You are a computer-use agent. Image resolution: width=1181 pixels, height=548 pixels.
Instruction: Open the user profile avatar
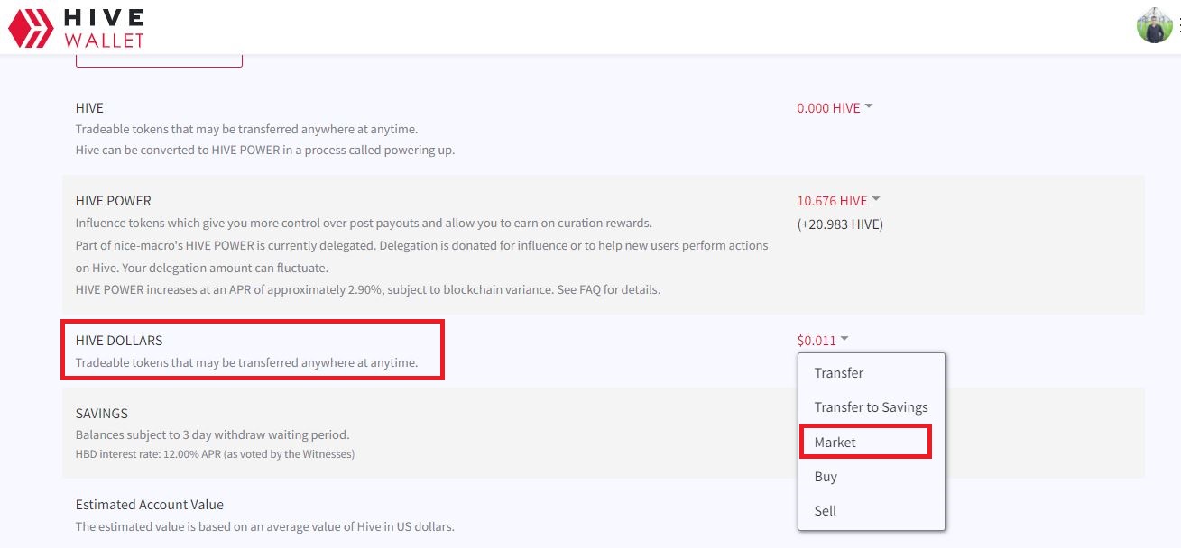1154,25
